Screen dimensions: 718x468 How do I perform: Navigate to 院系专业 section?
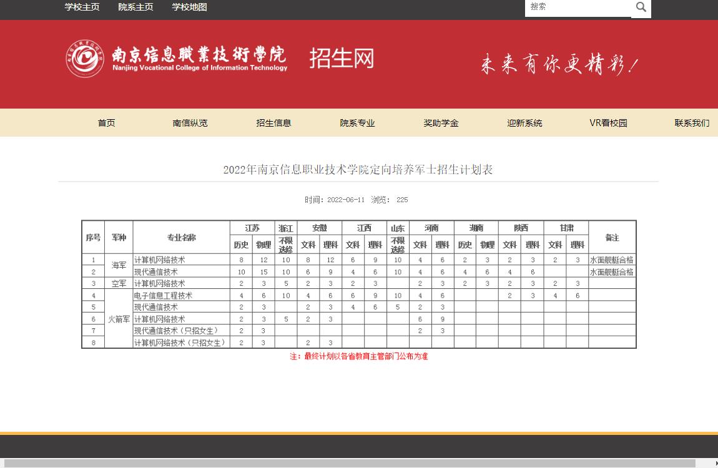click(x=358, y=123)
